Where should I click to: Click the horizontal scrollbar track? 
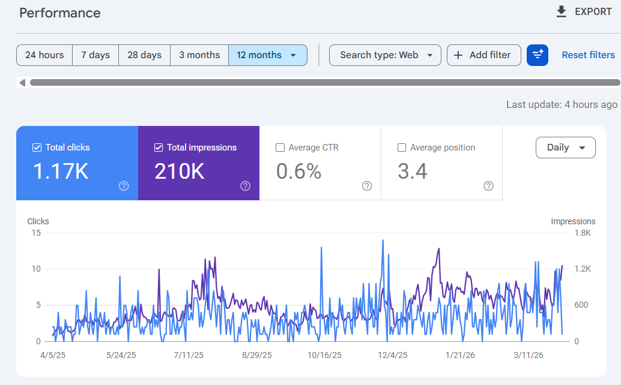pos(324,83)
